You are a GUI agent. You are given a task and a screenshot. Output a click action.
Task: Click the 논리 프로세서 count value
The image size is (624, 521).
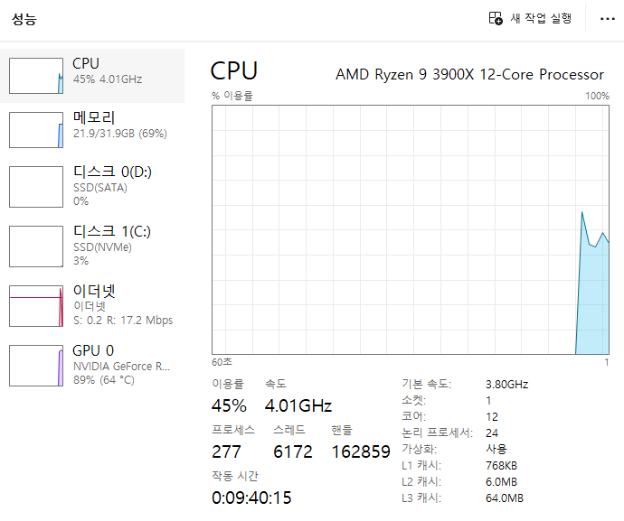coord(492,433)
